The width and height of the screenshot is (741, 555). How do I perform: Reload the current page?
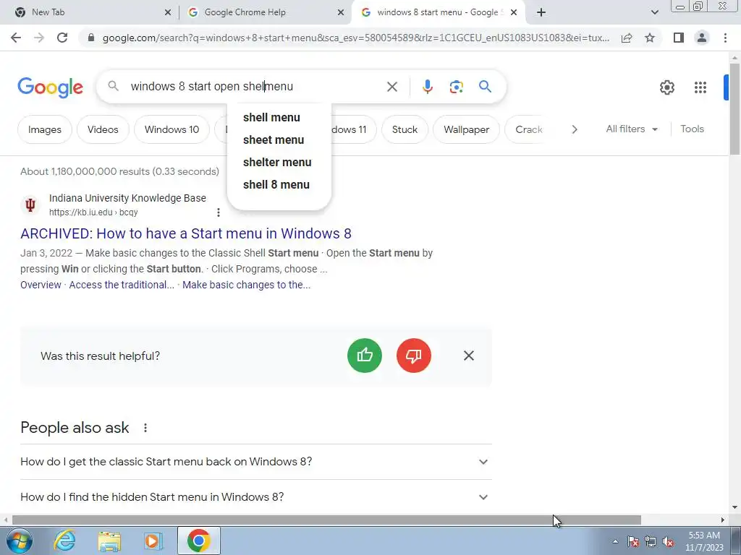(x=62, y=38)
